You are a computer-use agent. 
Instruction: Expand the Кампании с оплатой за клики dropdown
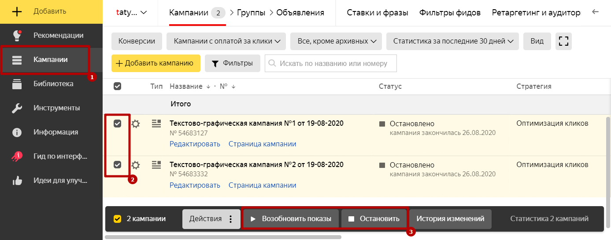point(227,41)
